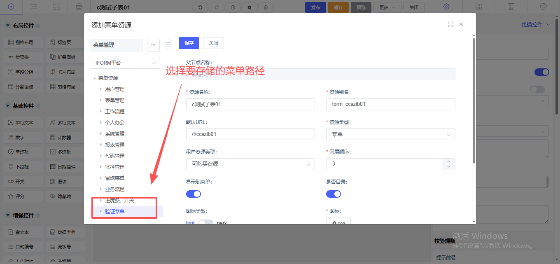The width and height of the screenshot is (560, 264).
Task: Expand the 租户资源类型 dropdown
Action: click(250, 164)
